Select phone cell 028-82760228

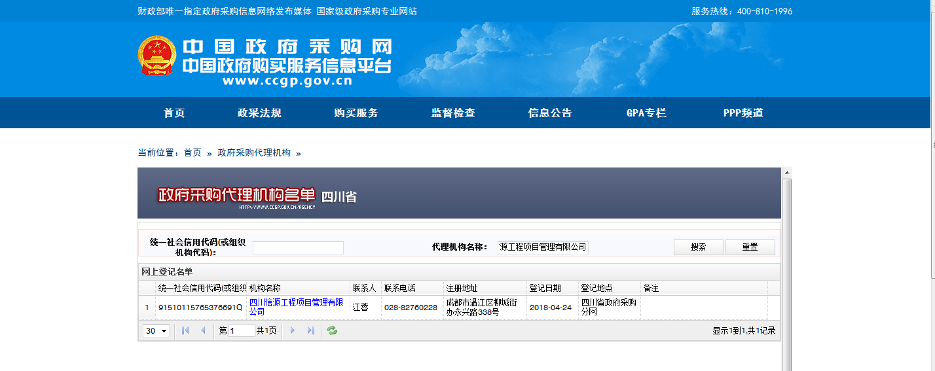pos(412,308)
